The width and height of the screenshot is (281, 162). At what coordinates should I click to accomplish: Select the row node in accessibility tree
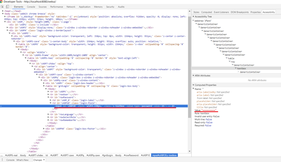[233, 62]
